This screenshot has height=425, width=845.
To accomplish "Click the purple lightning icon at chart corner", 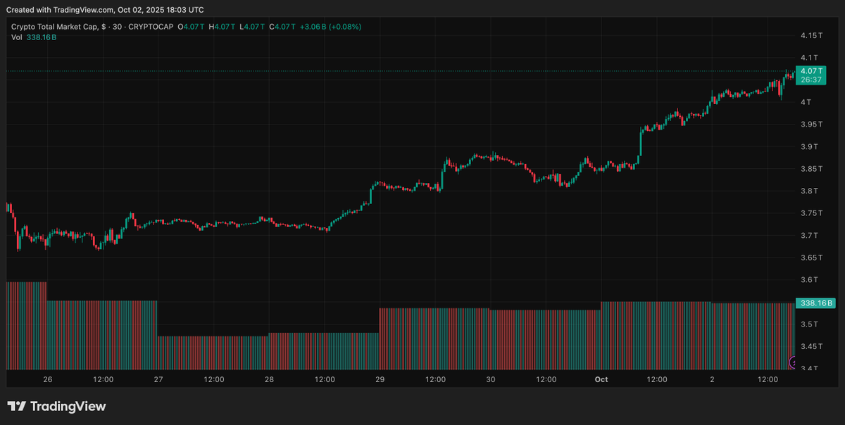I will (794, 362).
